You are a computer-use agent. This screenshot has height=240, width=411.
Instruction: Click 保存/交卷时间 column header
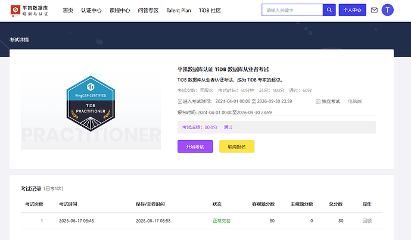coord(150,204)
